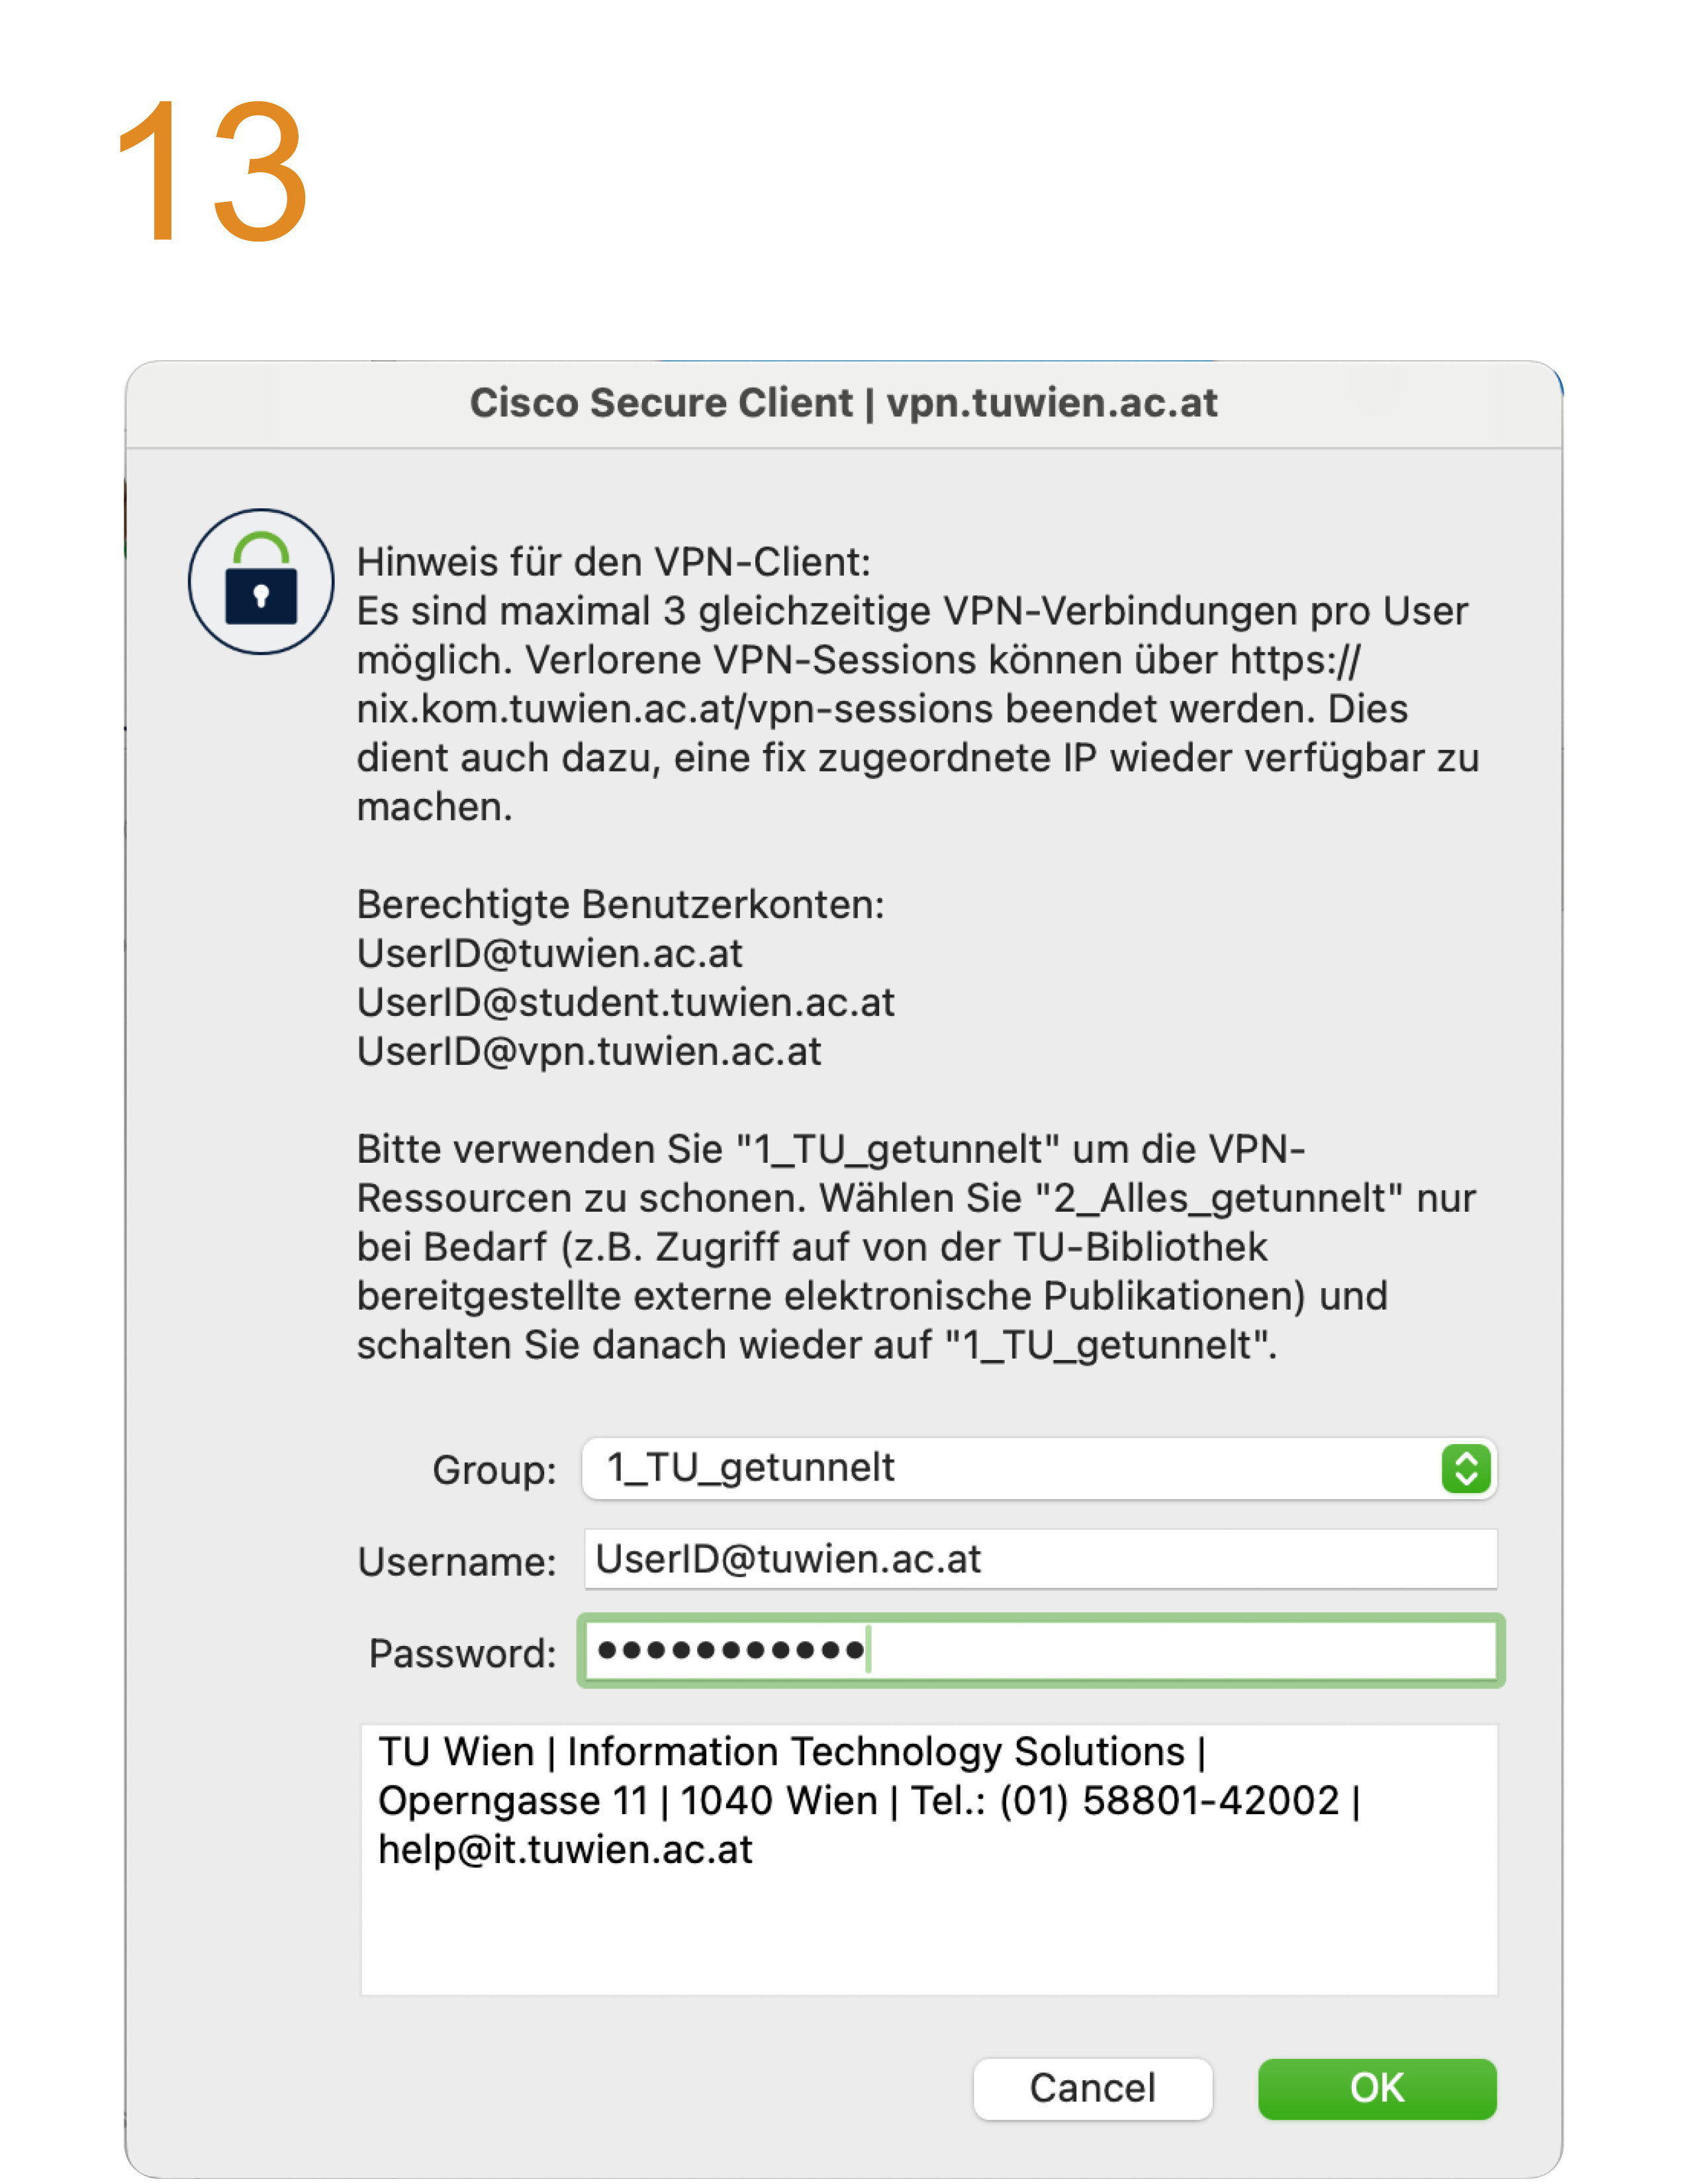
Task: Click the help@it.tuwien.ac.at email address
Action: point(565,1850)
